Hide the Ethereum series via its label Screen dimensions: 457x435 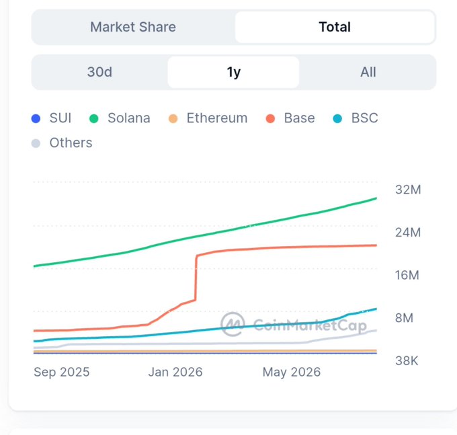(x=217, y=118)
